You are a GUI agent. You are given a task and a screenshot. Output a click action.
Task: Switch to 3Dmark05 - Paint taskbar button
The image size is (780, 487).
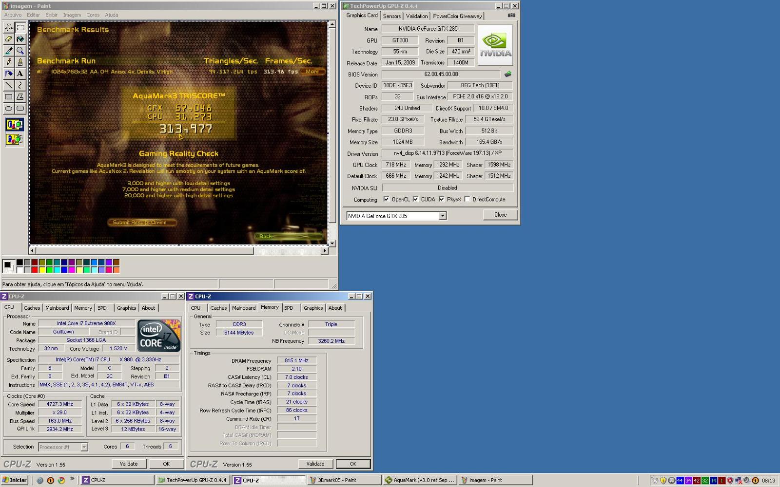(344, 480)
